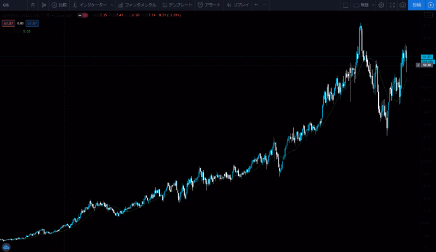436x252 pixels.
Task: Take a chart snapshot with camera icon
Action: (x=403, y=5)
